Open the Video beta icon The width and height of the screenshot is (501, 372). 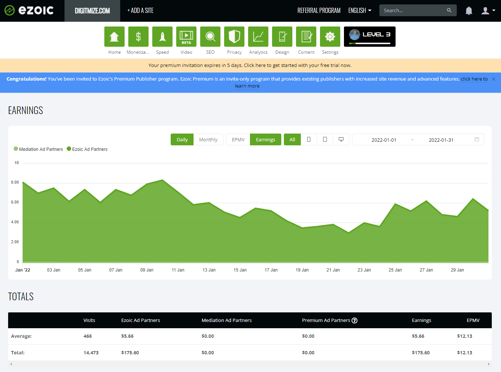(186, 37)
